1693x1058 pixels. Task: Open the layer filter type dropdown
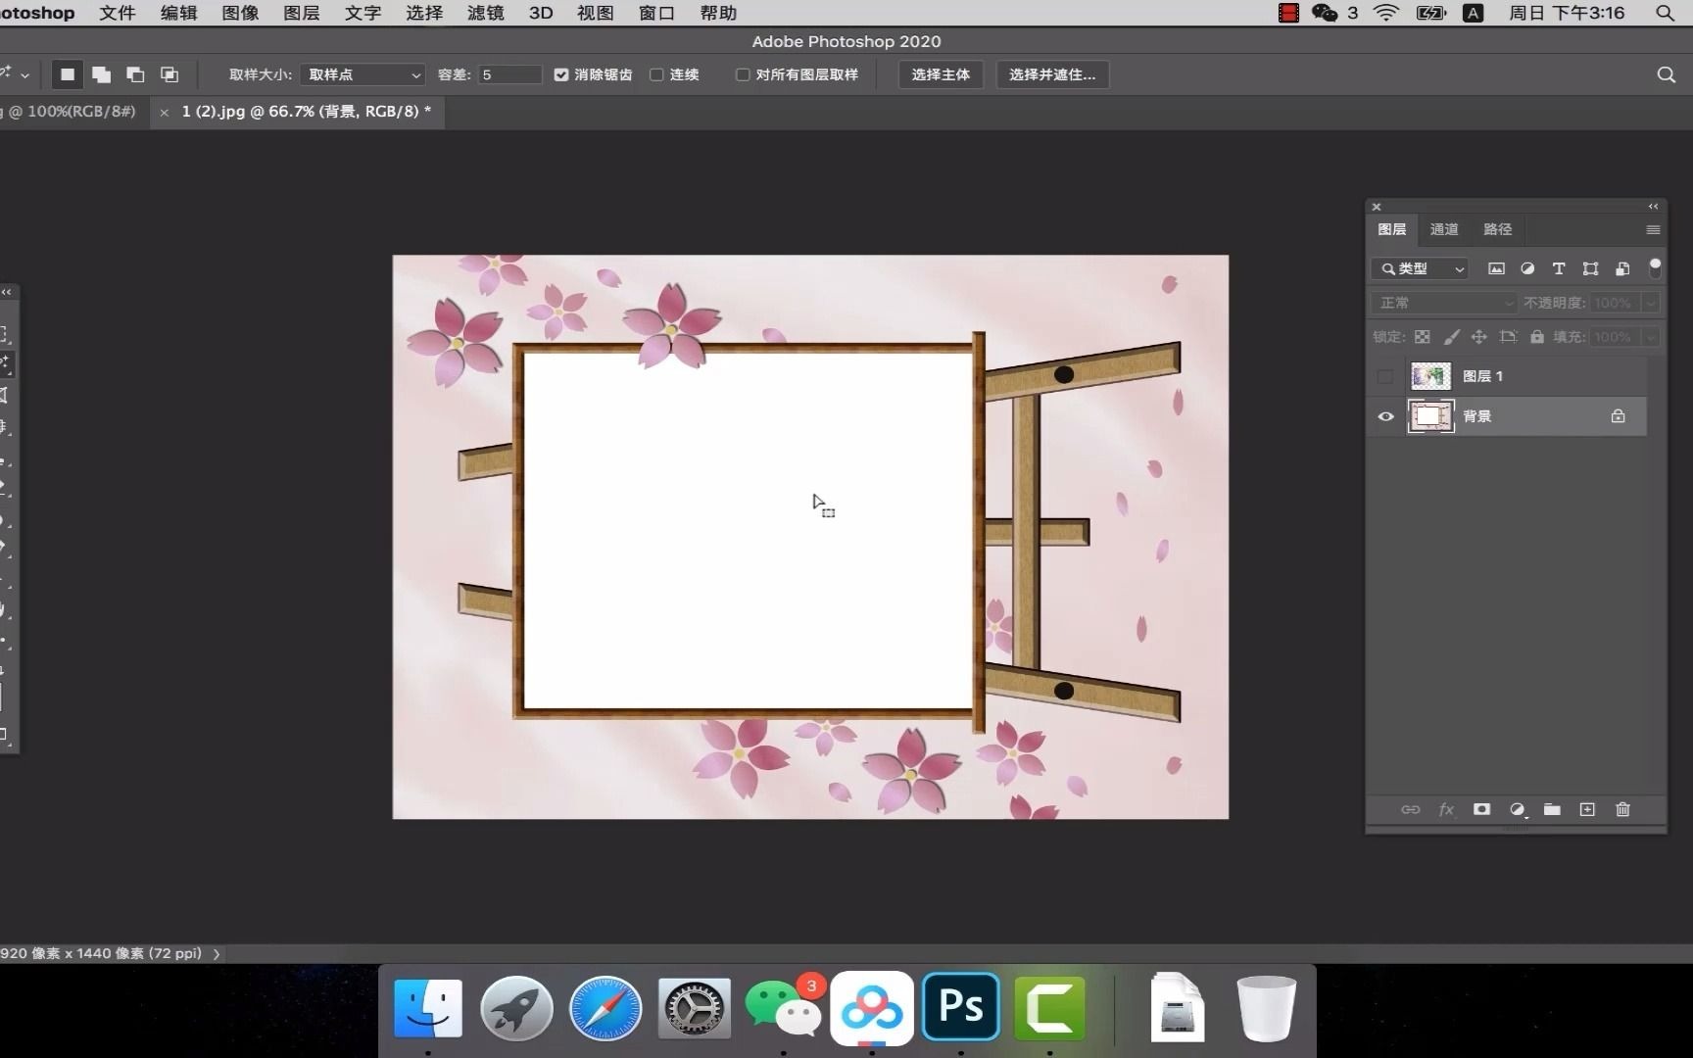pyautogui.click(x=1419, y=268)
